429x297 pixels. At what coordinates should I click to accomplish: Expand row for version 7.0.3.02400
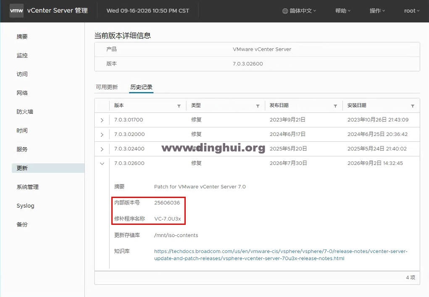pyautogui.click(x=102, y=149)
